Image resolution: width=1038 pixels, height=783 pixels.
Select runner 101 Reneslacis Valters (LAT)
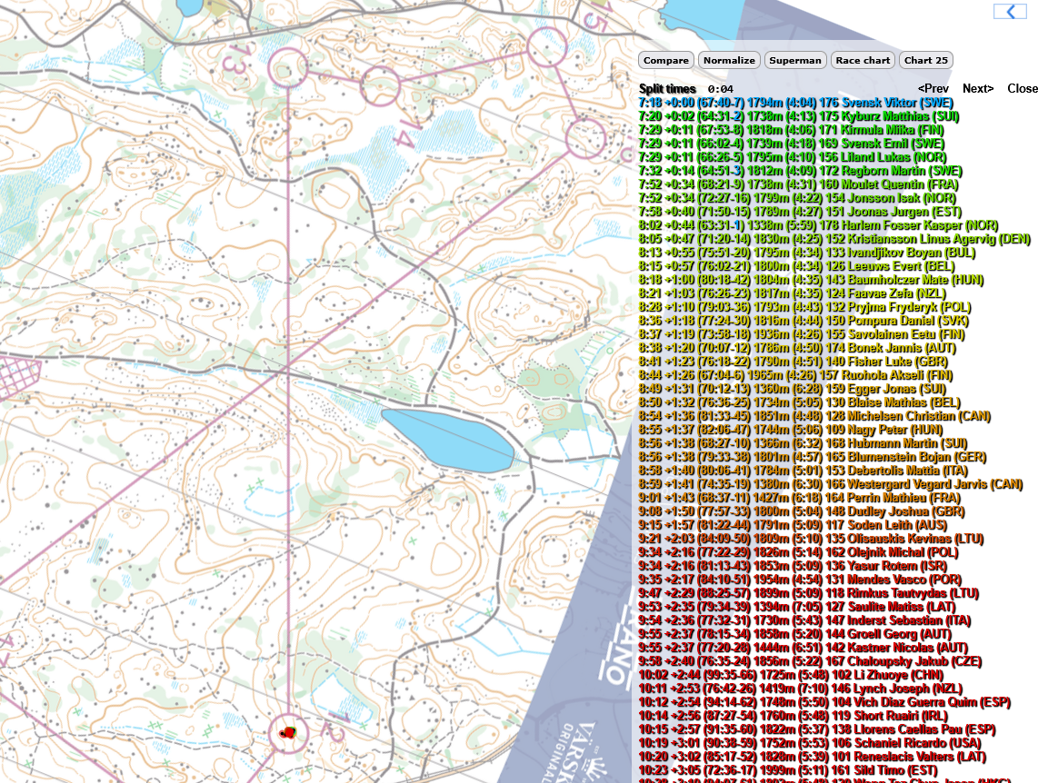813,757
